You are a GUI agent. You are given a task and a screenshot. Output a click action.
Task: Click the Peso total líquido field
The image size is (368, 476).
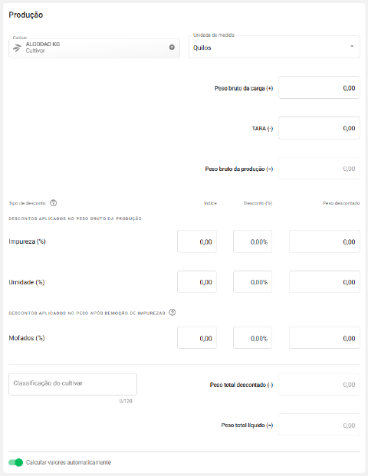coord(319,425)
